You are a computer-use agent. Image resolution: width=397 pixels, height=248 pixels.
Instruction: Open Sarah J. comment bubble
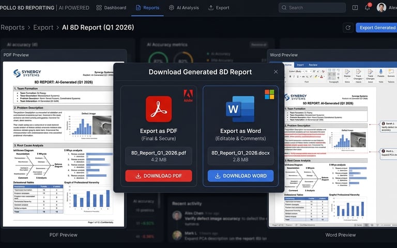388,127
